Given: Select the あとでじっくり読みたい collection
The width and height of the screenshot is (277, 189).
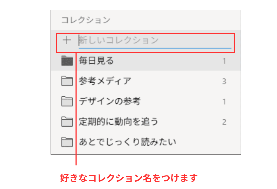Looking at the screenshot, I should pyautogui.click(x=127, y=142).
